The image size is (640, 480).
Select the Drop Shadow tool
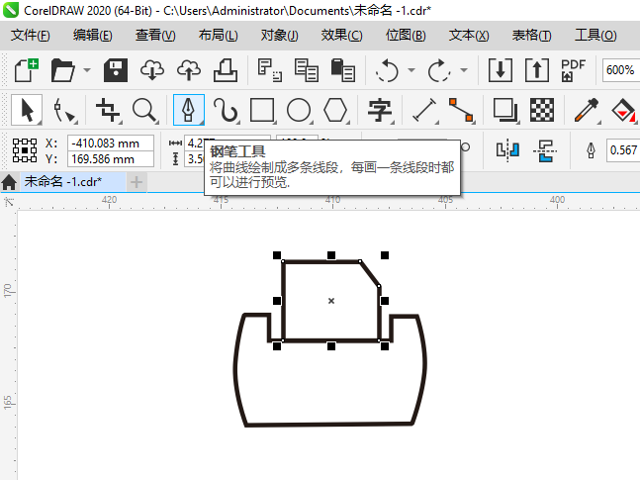(x=505, y=110)
